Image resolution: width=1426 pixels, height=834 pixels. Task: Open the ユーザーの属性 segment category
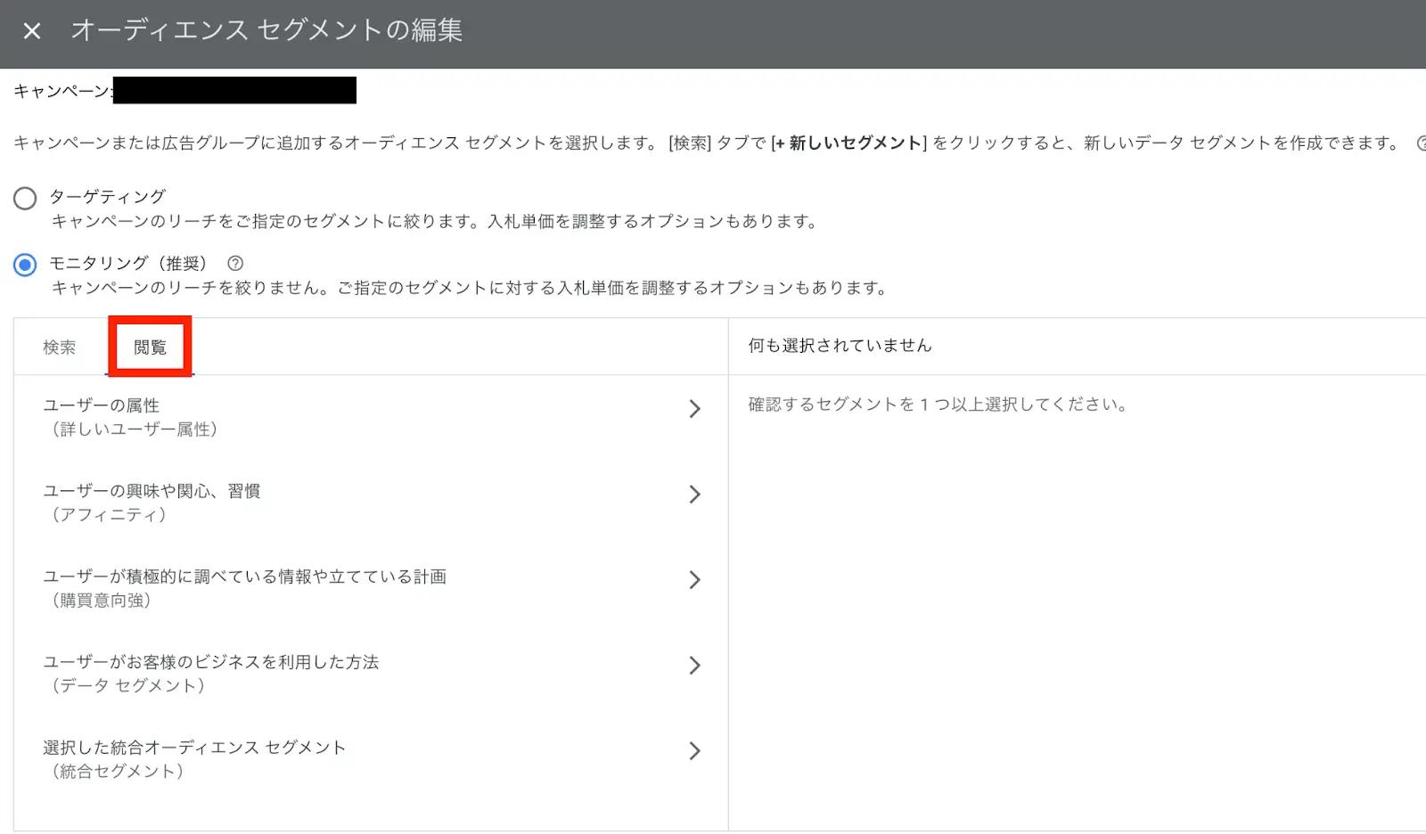tap(102, 405)
